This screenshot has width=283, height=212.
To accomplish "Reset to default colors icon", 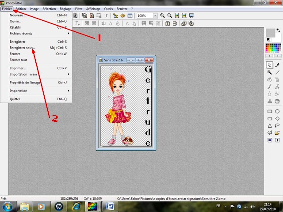I will [x=268, y=40].
